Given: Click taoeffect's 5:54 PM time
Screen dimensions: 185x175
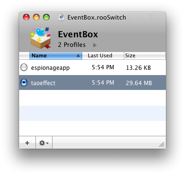Looking at the screenshot, I should coord(103,83).
